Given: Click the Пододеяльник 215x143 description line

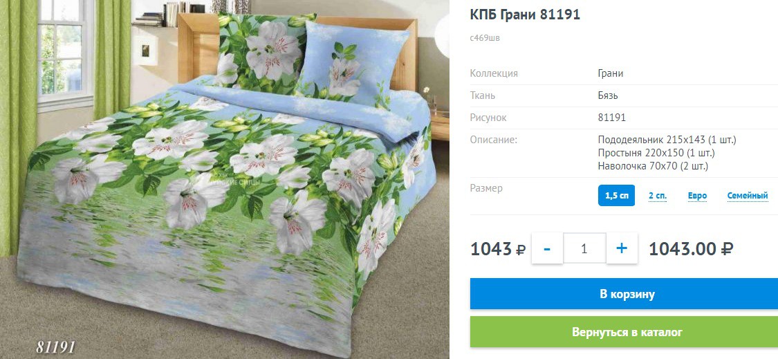Looking at the screenshot, I should coord(667,140).
